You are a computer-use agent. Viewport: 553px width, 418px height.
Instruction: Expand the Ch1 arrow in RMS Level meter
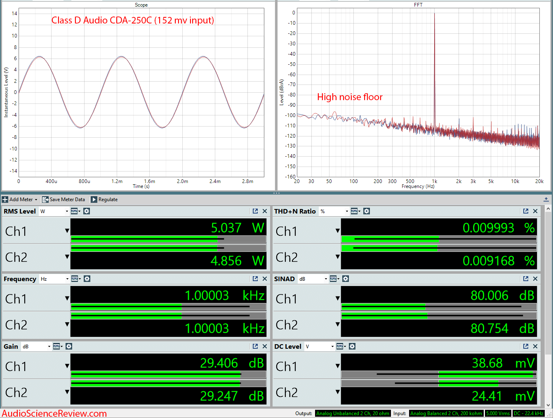click(x=67, y=231)
